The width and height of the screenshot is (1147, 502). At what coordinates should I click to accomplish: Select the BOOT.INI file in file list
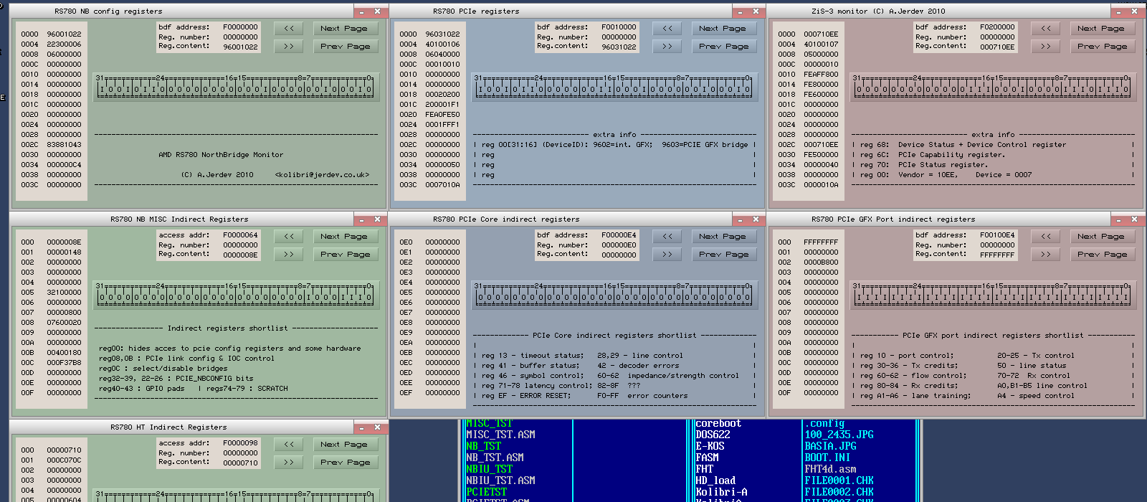tap(827, 458)
